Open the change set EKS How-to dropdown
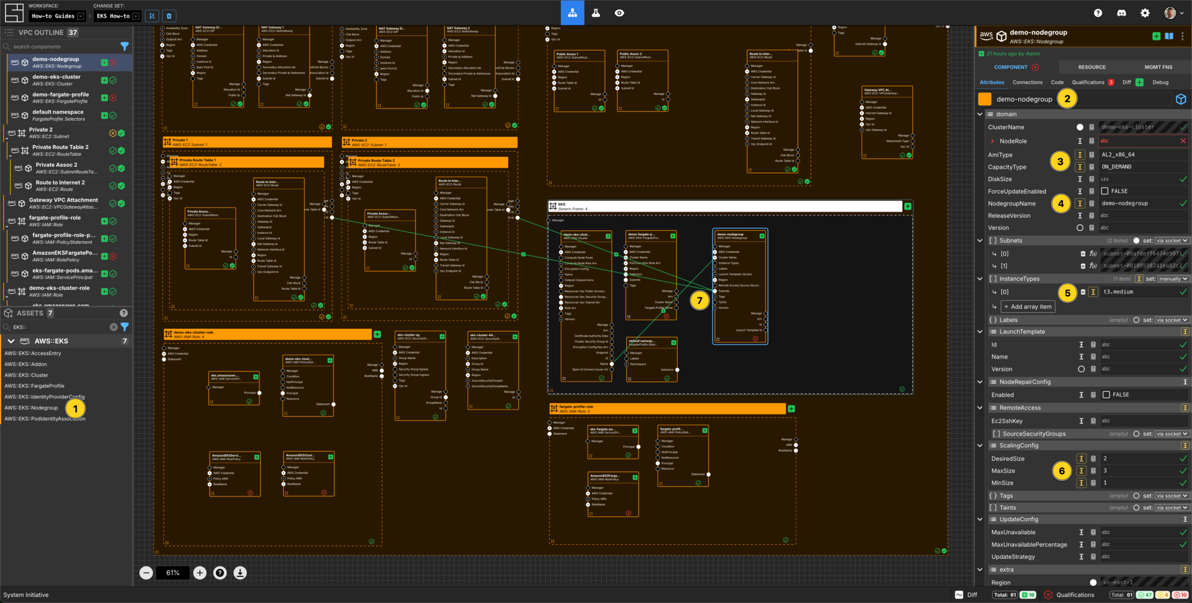Screen dimensions: 1192x603 pos(117,16)
